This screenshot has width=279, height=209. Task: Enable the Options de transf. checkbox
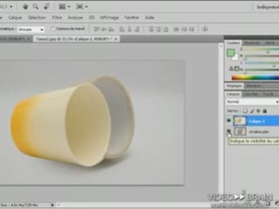tap(53, 29)
